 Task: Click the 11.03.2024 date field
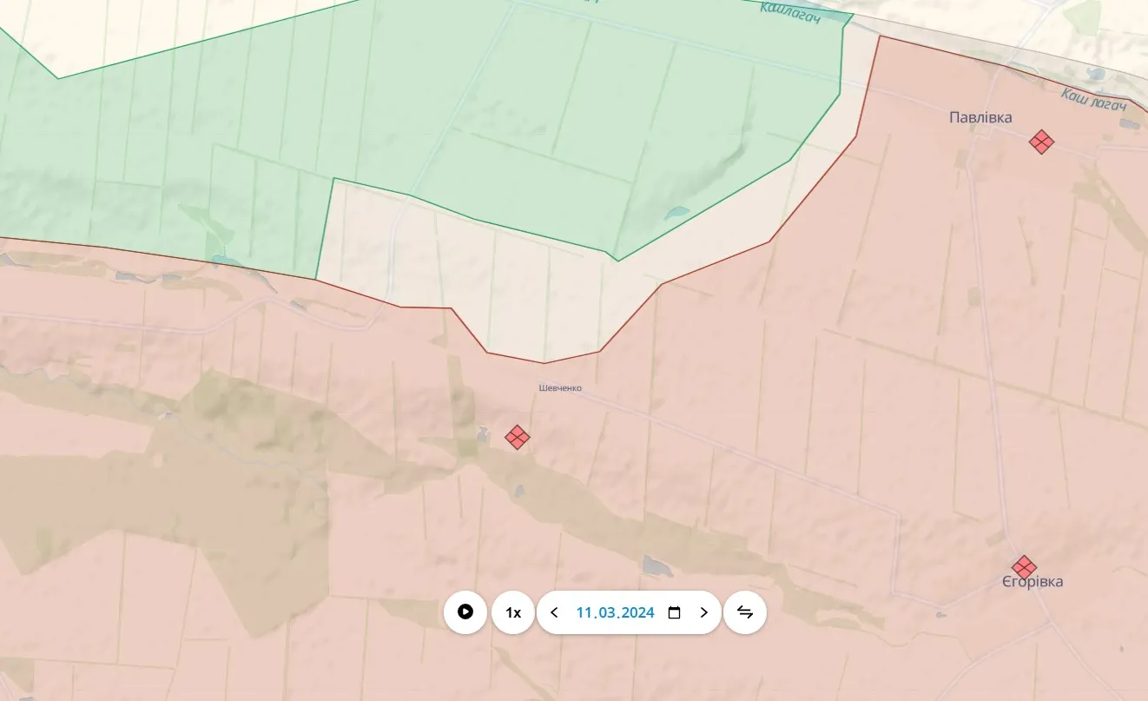[615, 612]
